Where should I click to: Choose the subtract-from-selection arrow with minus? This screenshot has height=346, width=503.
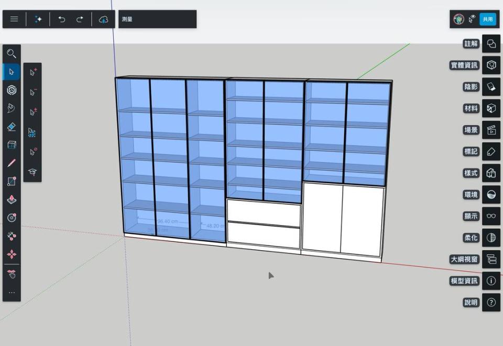coord(32,92)
